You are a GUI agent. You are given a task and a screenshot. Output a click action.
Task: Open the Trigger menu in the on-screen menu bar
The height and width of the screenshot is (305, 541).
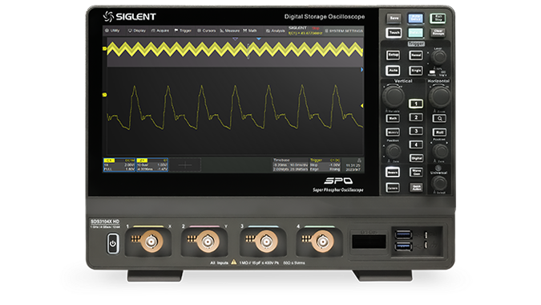[x=183, y=31]
